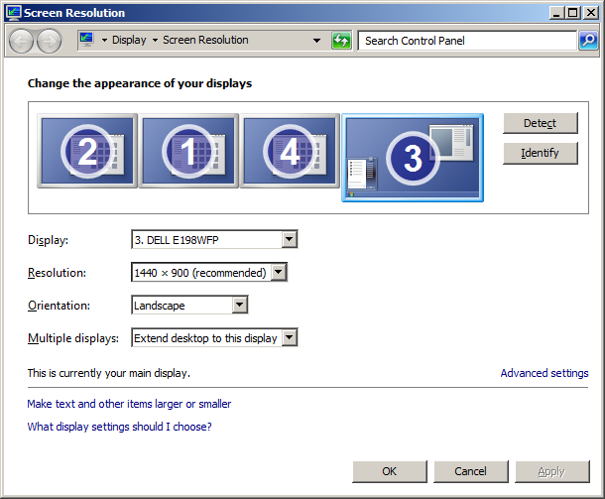Open the Display dropdown showing DELL E198WFP

click(214, 240)
